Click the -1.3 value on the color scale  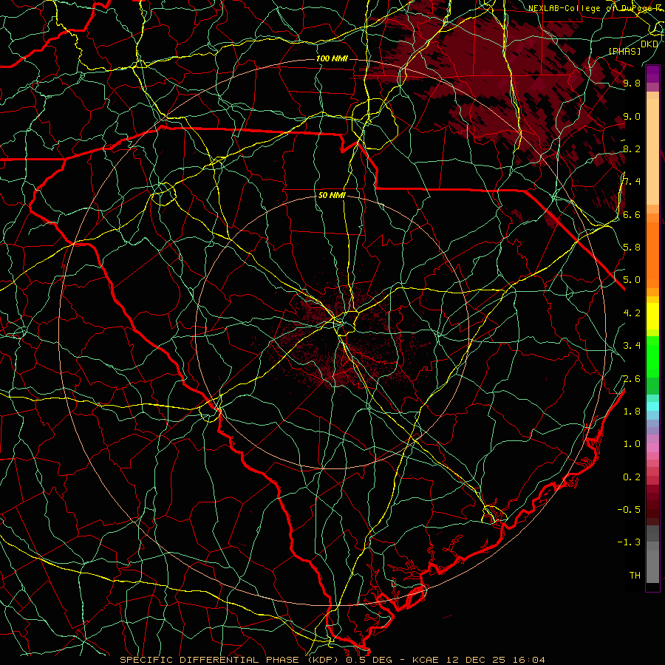[x=629, y=542]
